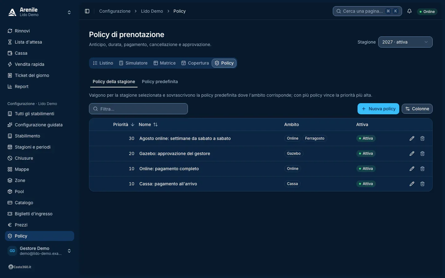The image size is (445, 278).
Task: Go to Lido Demo breadcrumb
Action: (152, 11)
